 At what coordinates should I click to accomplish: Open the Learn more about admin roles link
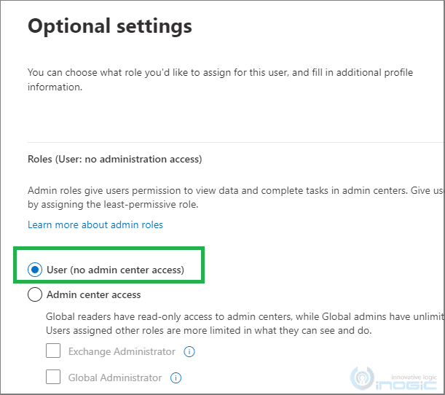point(95,224)
